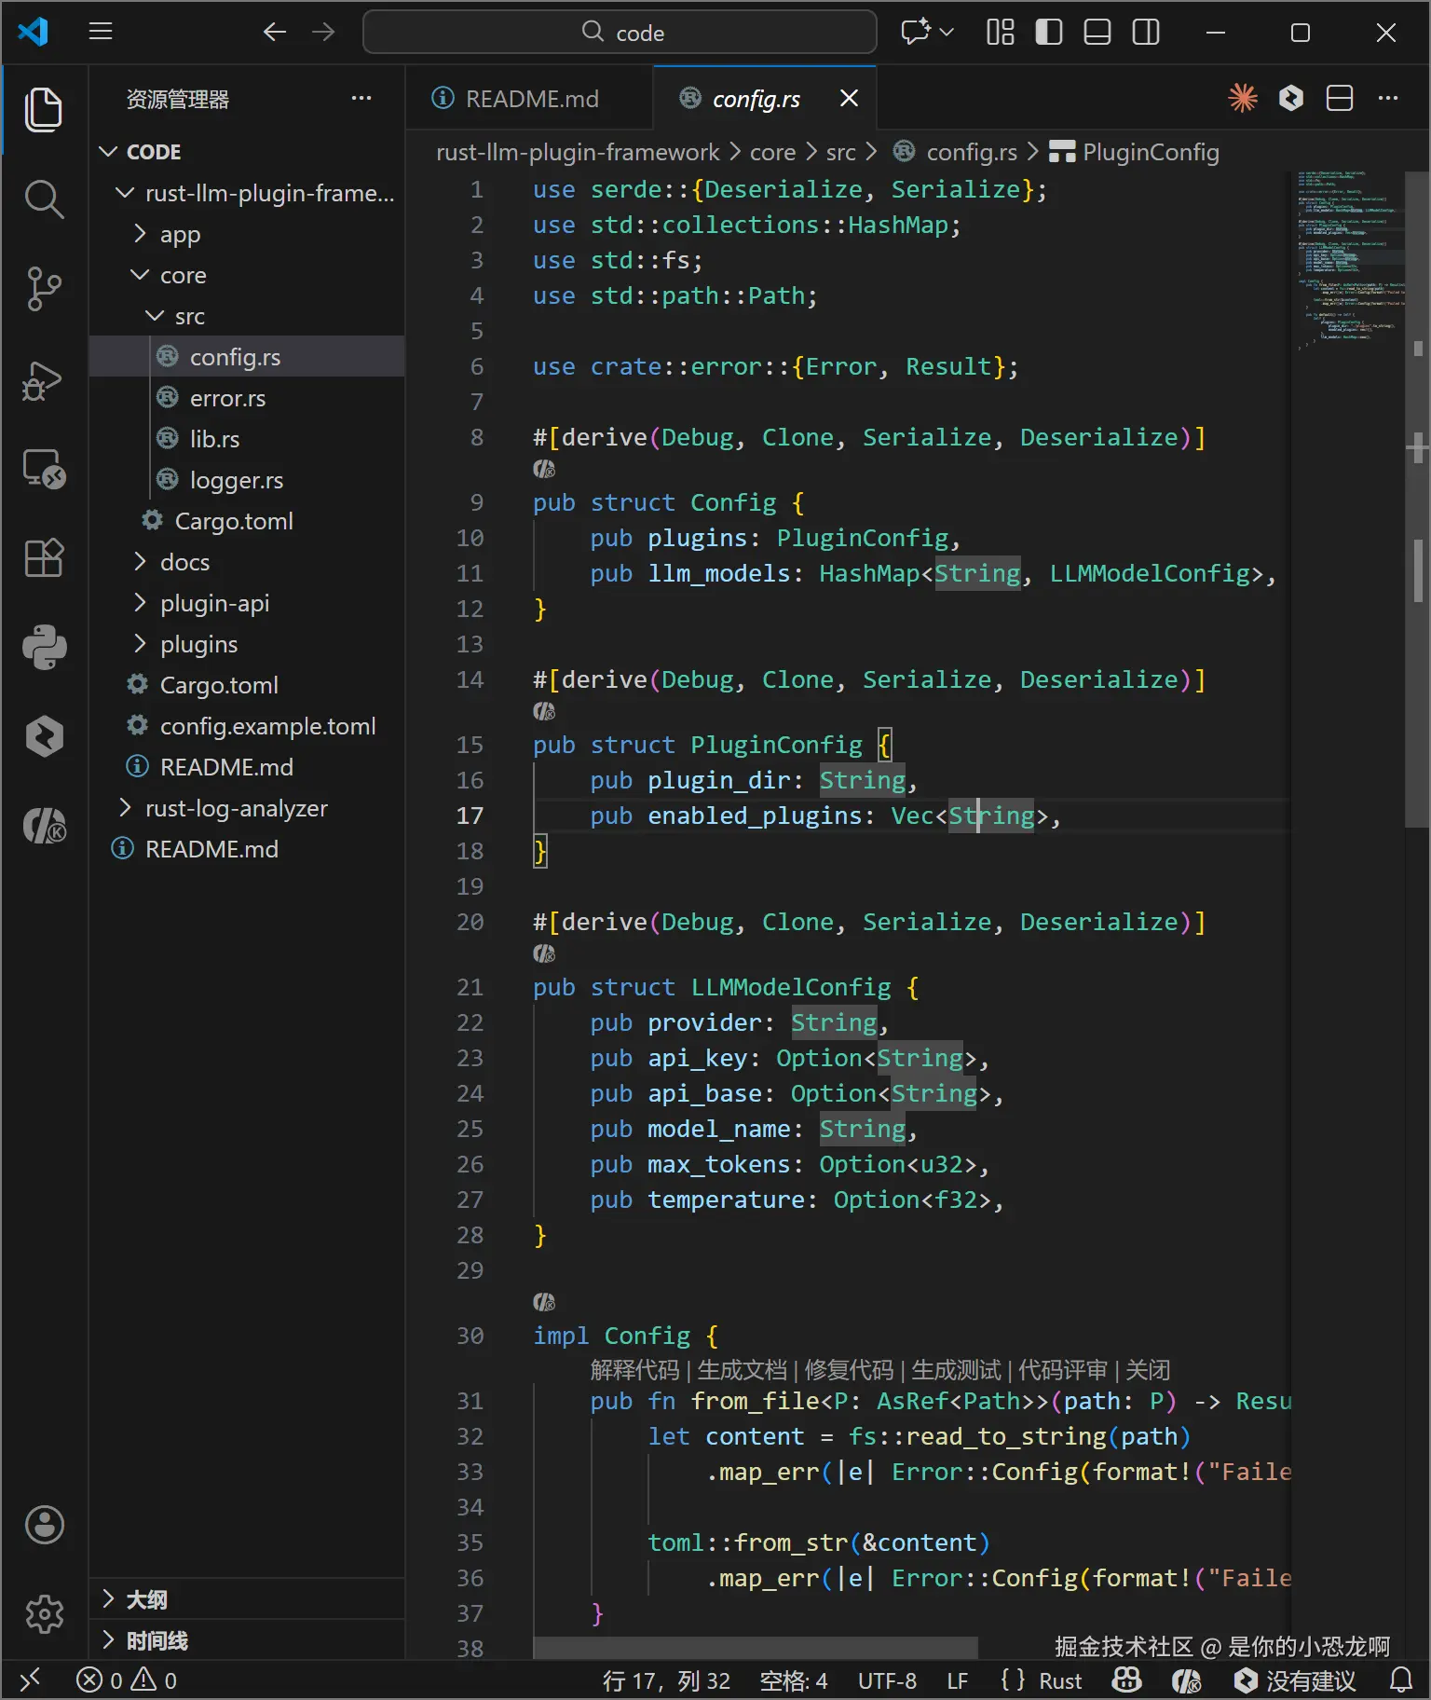Collapse the src folder
This screenshot has width=1431, height=1700.
(247, 316)
